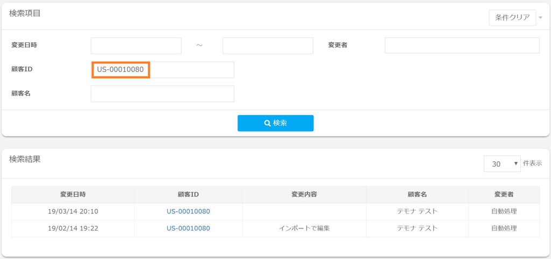Select the 19/02/14 19:22 date cell
The width and height of the screenshot is (551, 259).
73,228
